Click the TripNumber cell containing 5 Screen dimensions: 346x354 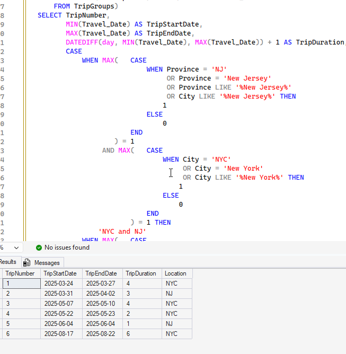pyautogui.click(x=21, y=324)
